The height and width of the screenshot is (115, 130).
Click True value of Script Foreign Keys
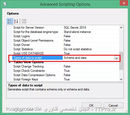(67, 79)
